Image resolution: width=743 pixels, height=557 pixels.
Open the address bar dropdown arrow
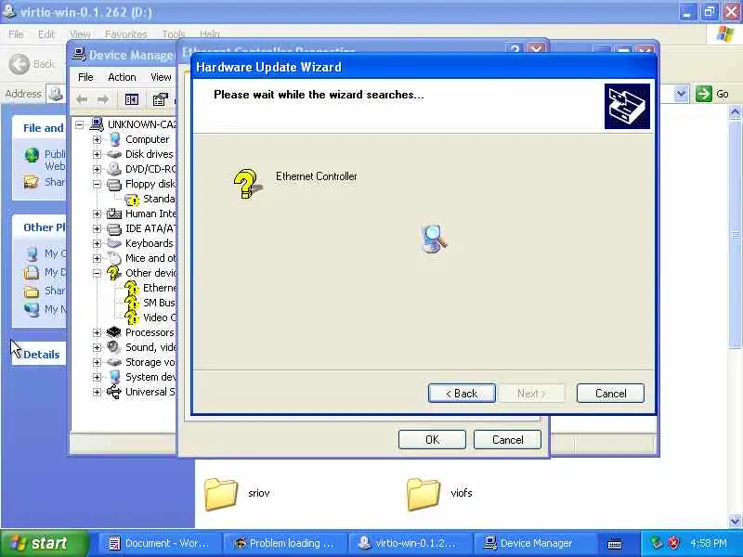[x=681, y=94]
